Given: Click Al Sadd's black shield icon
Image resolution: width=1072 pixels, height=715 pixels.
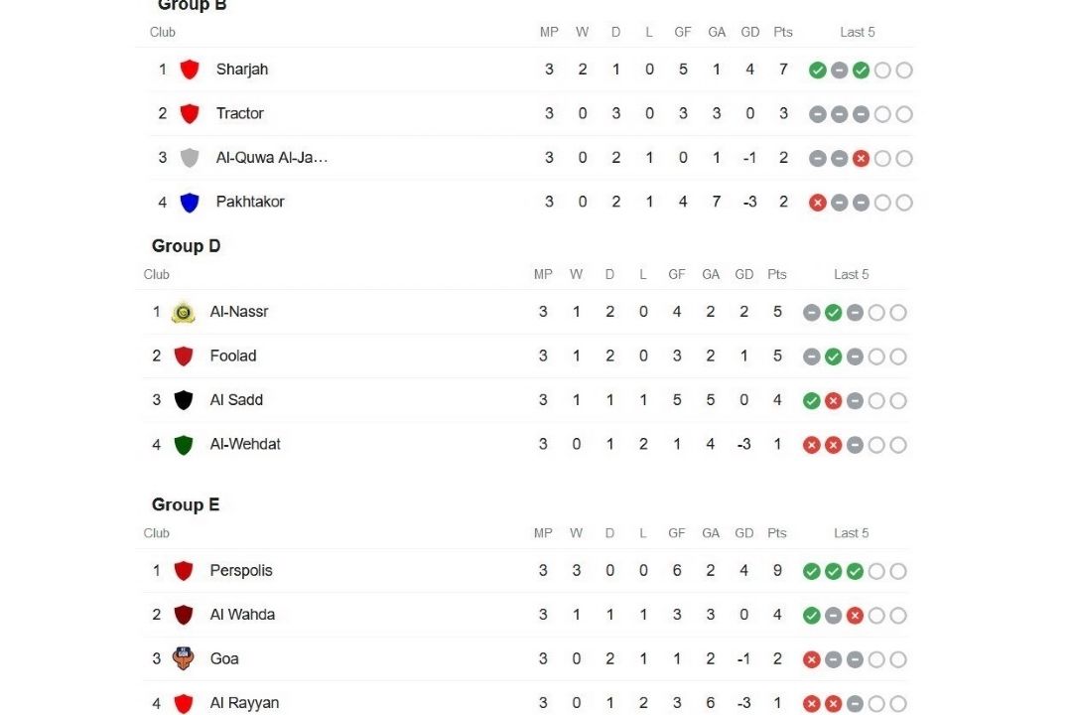Looking at the screenshot, I should coord(184,400).
